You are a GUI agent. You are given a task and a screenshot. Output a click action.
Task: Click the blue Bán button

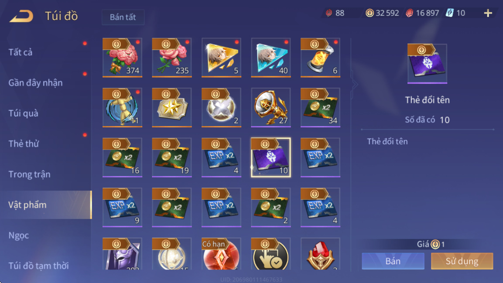tap(393, 261)
